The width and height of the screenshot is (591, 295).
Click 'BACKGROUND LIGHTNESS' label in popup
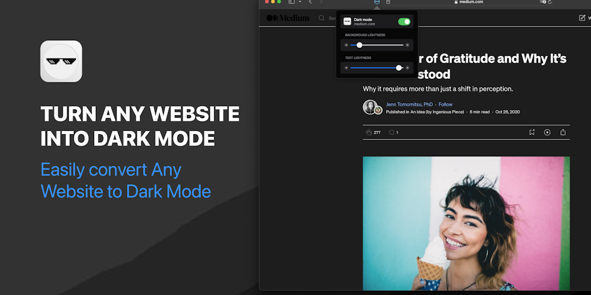(365, 35)
